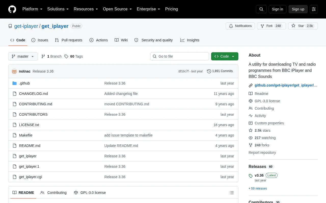Click the Sign up button
Image resolution: width=326 pixels, height=203 pixels.
(x=298, y=9)
